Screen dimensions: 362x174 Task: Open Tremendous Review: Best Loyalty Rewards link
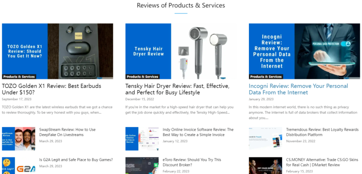coord(322,132)
